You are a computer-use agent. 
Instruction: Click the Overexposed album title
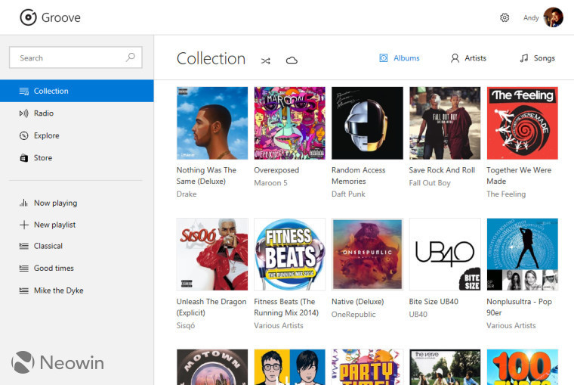[x=276, y=170]
